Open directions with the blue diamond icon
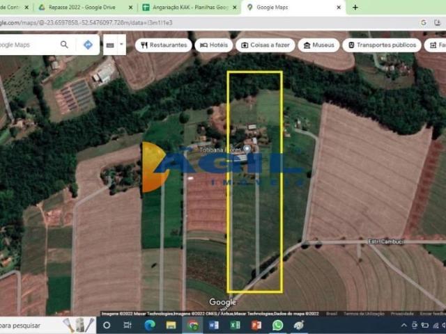This screenshot has height=334, width=446. [x=88, y=45]
